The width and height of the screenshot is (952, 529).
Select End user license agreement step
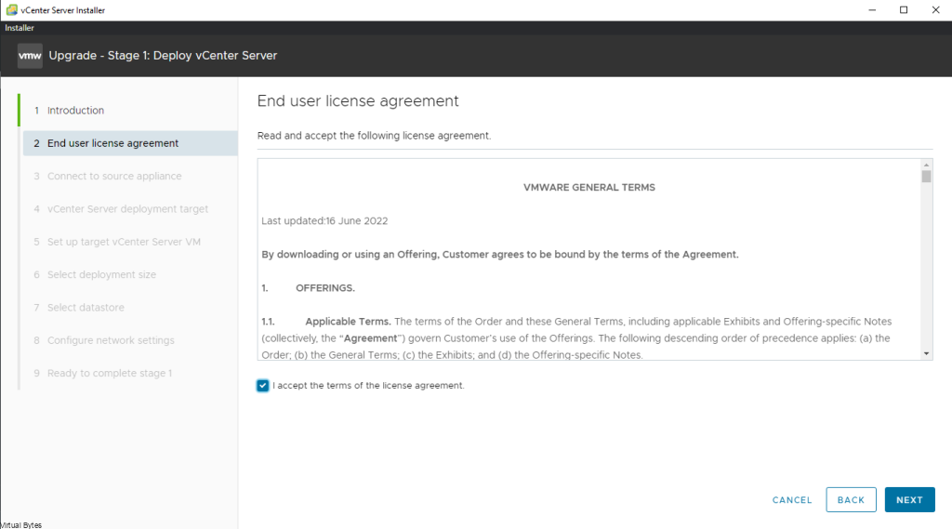[130, 143]
